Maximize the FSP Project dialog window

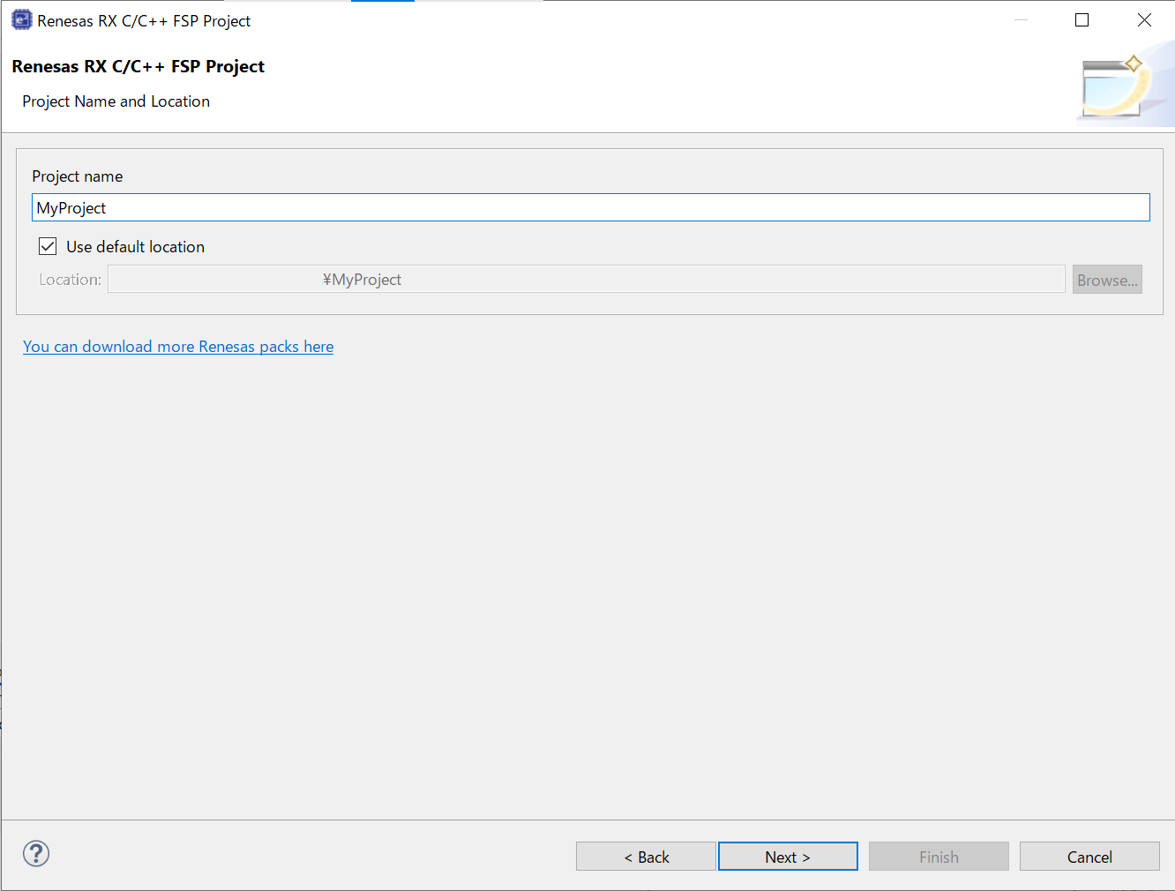[1082, 20]
